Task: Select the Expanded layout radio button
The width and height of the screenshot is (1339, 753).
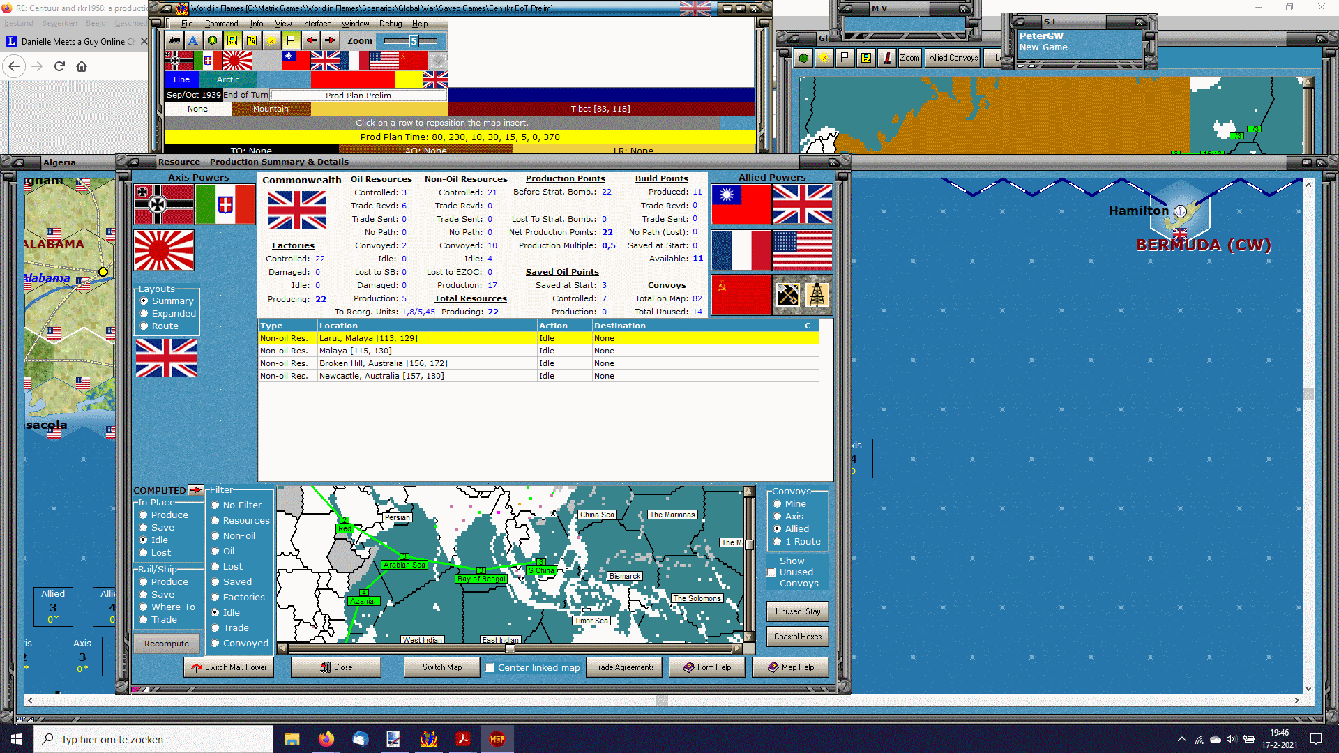Action: 144,314
